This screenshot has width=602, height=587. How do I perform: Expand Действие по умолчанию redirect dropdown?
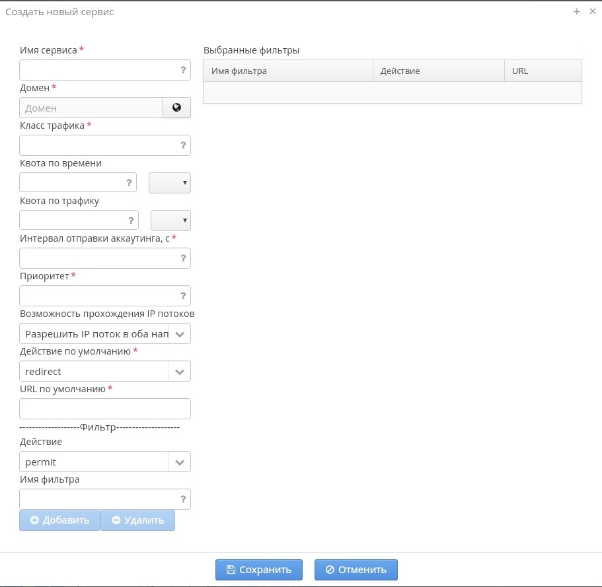pos(180,372)
